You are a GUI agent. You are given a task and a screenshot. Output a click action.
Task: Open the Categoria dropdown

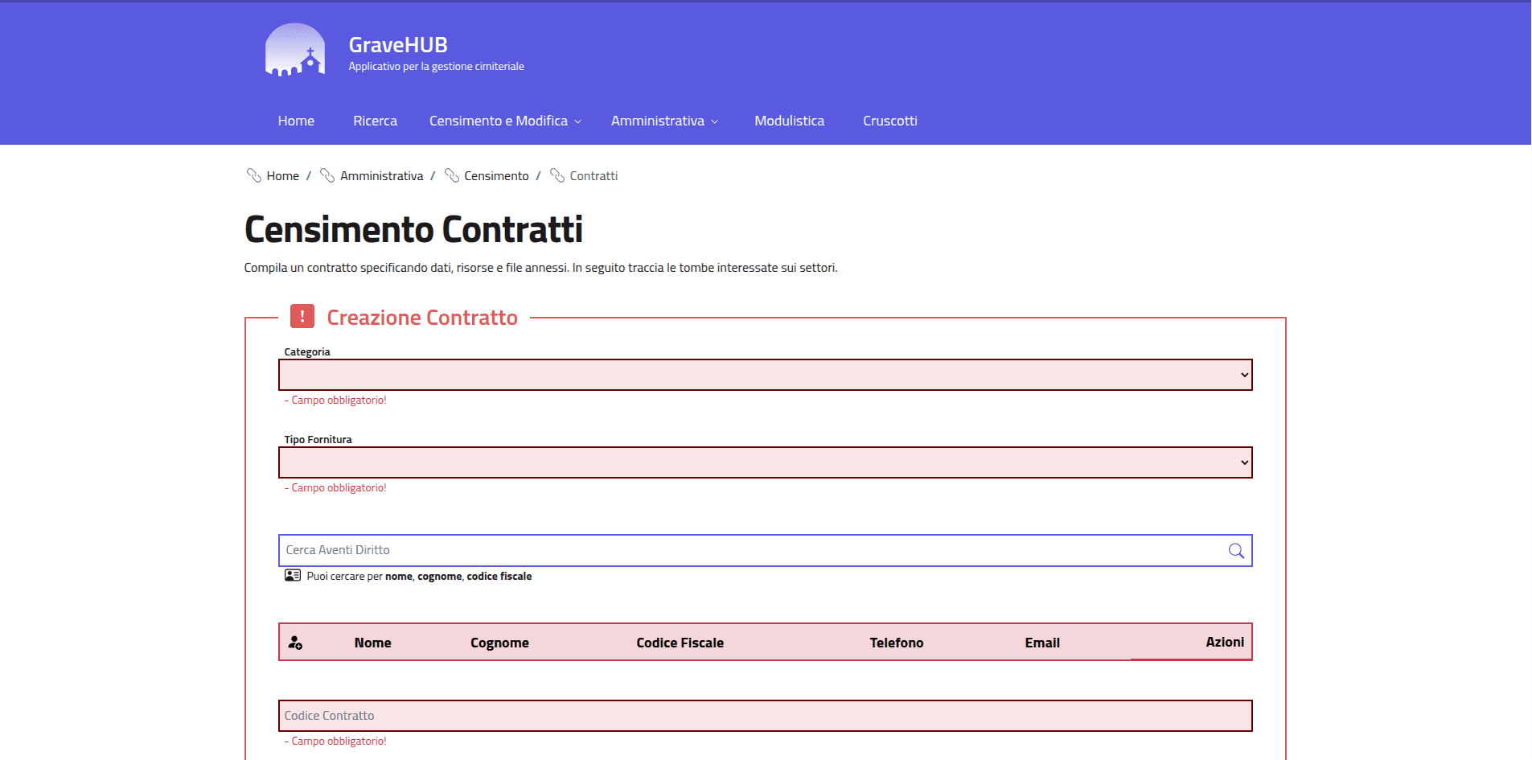(764, 374)
